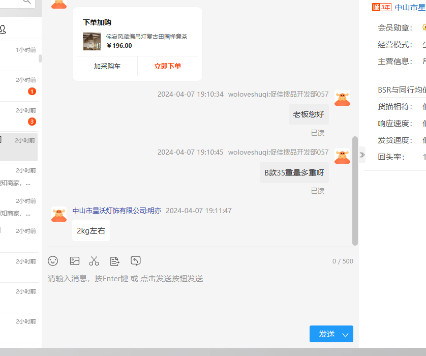426x356 pixels.
Task: Click the rattan lamp product thumbnail
Action: [x=92, y=41]
